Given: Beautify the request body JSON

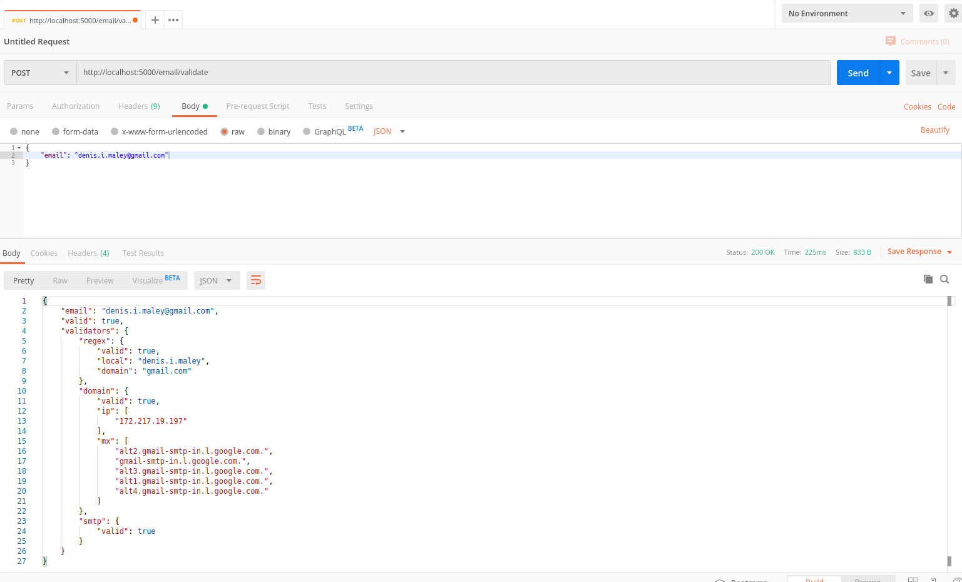Looking at the screenshot, I should [935, 130].
